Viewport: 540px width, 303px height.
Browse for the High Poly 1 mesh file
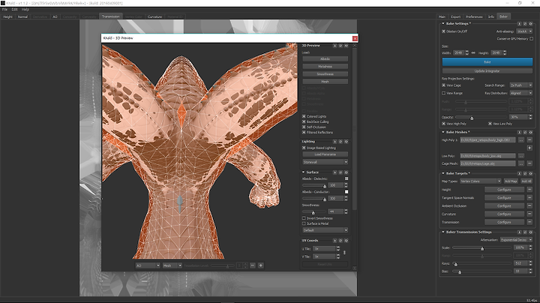[x=521, y=139]
